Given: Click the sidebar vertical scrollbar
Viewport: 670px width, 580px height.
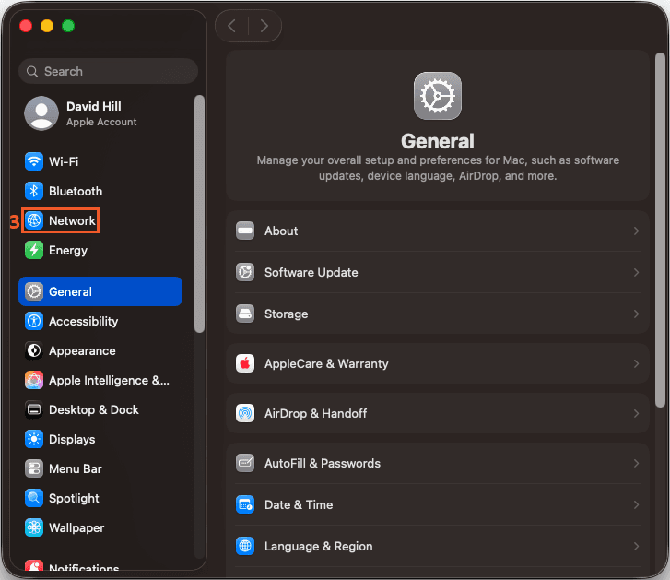Looking at the screenshot, I should (x=199, y=214).
